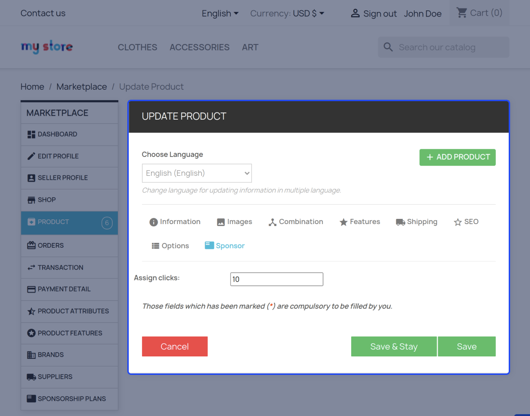Click the Combination tab branch icon
The image size is (530, 416).
[x=273, y=222]
